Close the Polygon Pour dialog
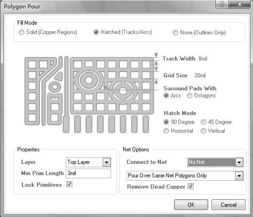The image size is (253, 217). [x=240, y=4]
